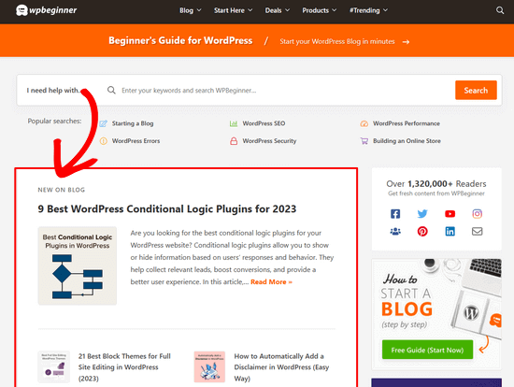This screenshot has height=387, width=514.
Task: Open the Twitter bird icon
Action: [x=422, y=214]
